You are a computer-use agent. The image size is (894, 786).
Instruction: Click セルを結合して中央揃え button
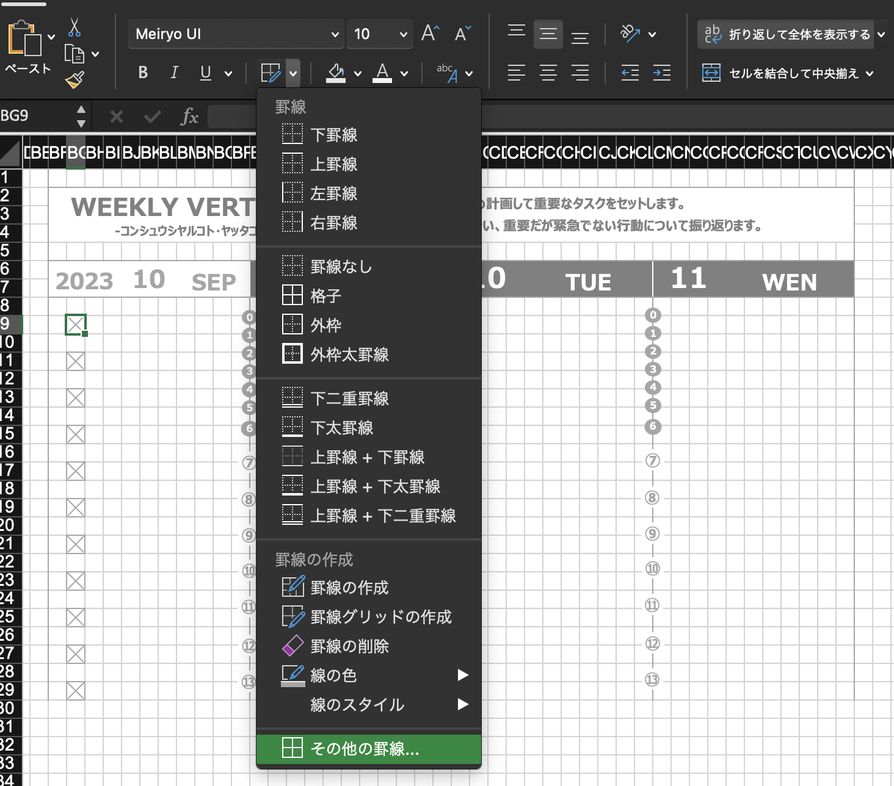(788, 73)
